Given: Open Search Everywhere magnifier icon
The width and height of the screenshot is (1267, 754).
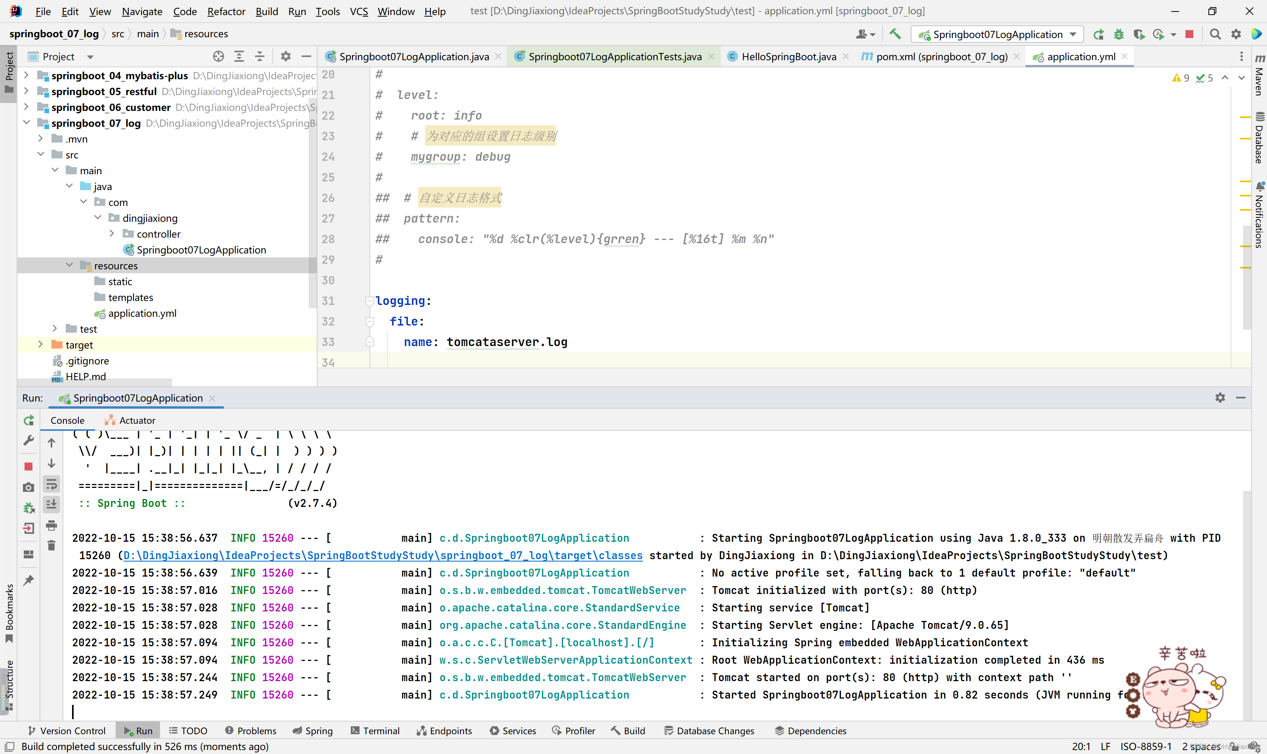Looking at the screenshot, I should (1215, 34).
